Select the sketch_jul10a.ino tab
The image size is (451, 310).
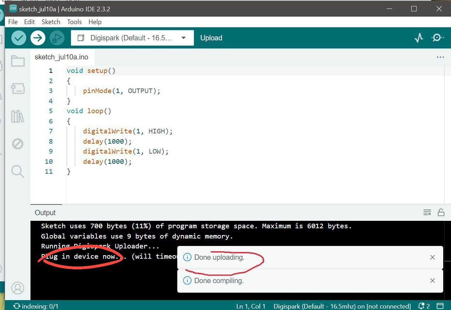tap(62, 57)
